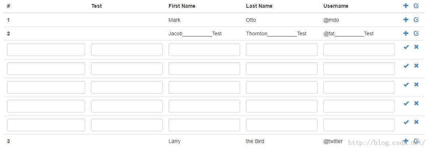
Task: Cancel the fifth editable row
Action: coord(416,122)
